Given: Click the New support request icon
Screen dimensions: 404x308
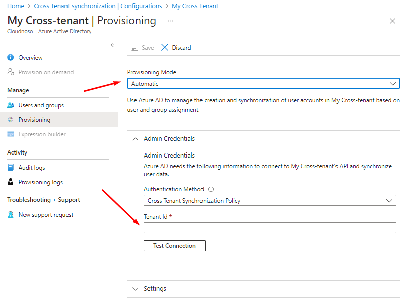Looking at the screenshot, I should (x=11, y=215).
